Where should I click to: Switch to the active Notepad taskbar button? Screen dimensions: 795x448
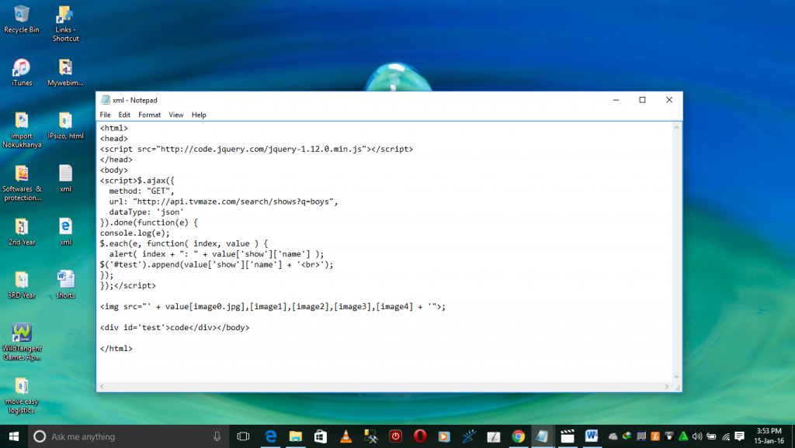tap(542, 436)
